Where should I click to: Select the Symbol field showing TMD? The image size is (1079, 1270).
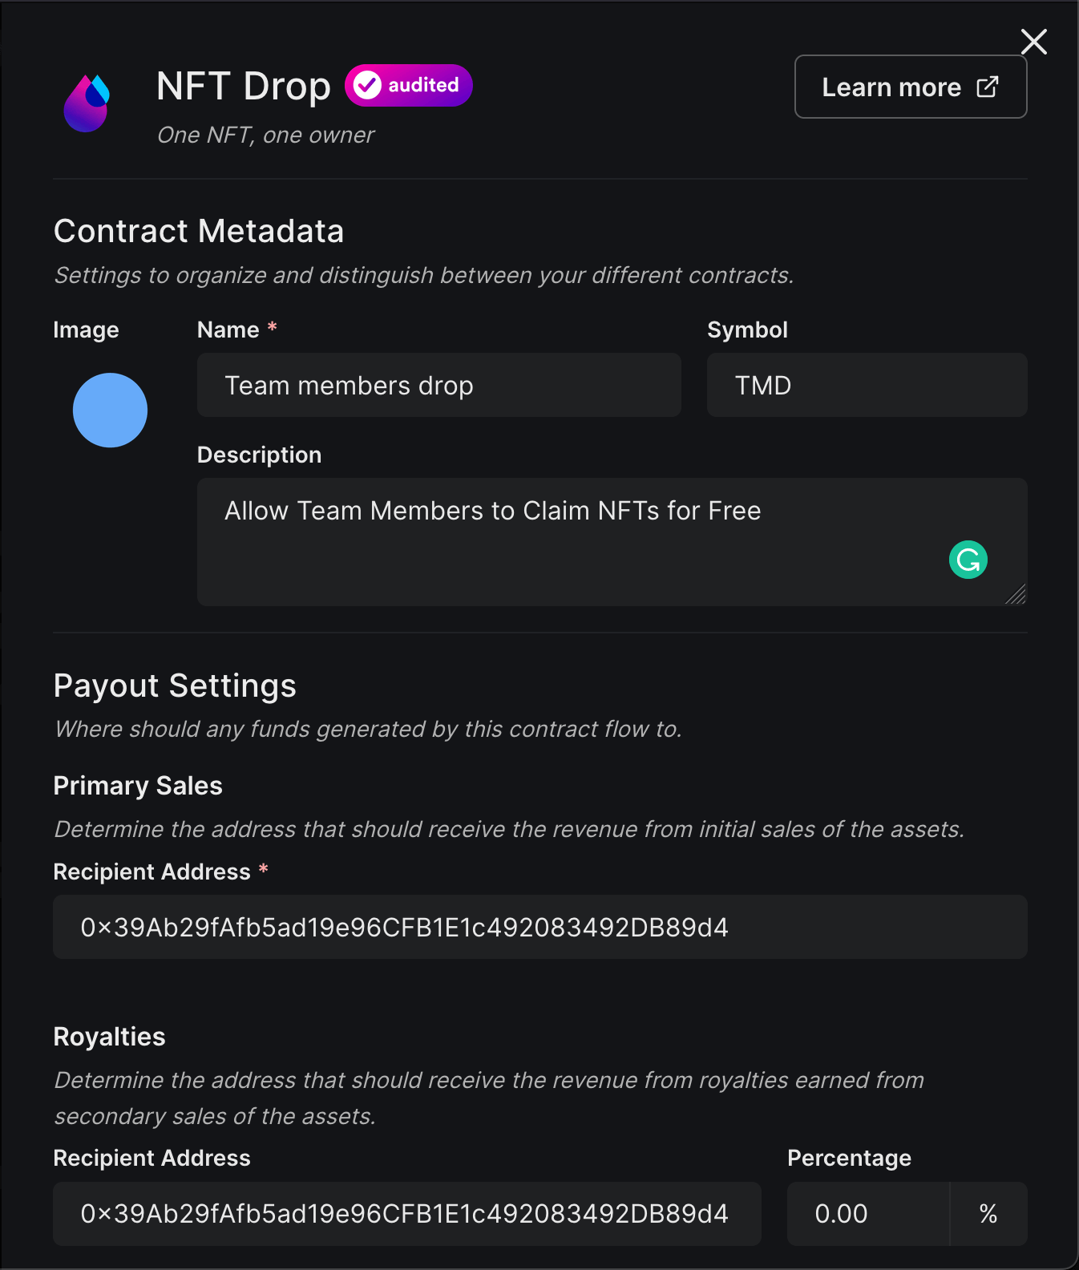point(867,385)
